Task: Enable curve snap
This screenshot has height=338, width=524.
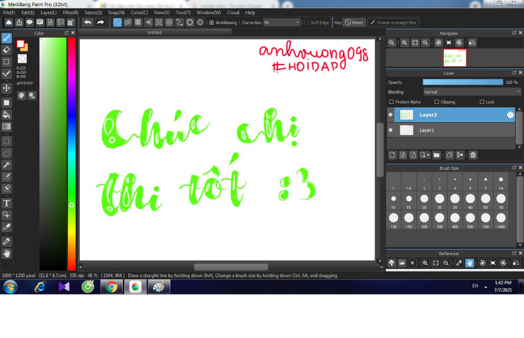Action: point(180,22)
